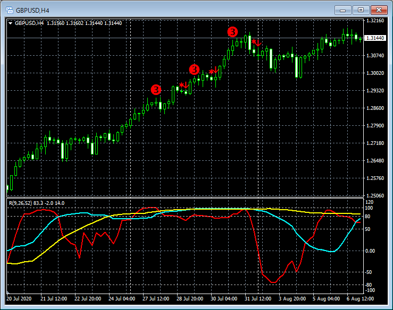The height and width of the screenshot is (310, 393).
Task: Click the 1.27180 price scale value
Action: [x=375, y=143]
